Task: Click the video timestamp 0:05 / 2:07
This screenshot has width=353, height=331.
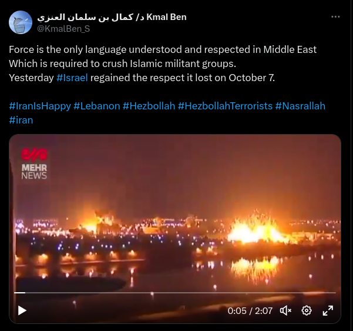Action: click(250, 311)
